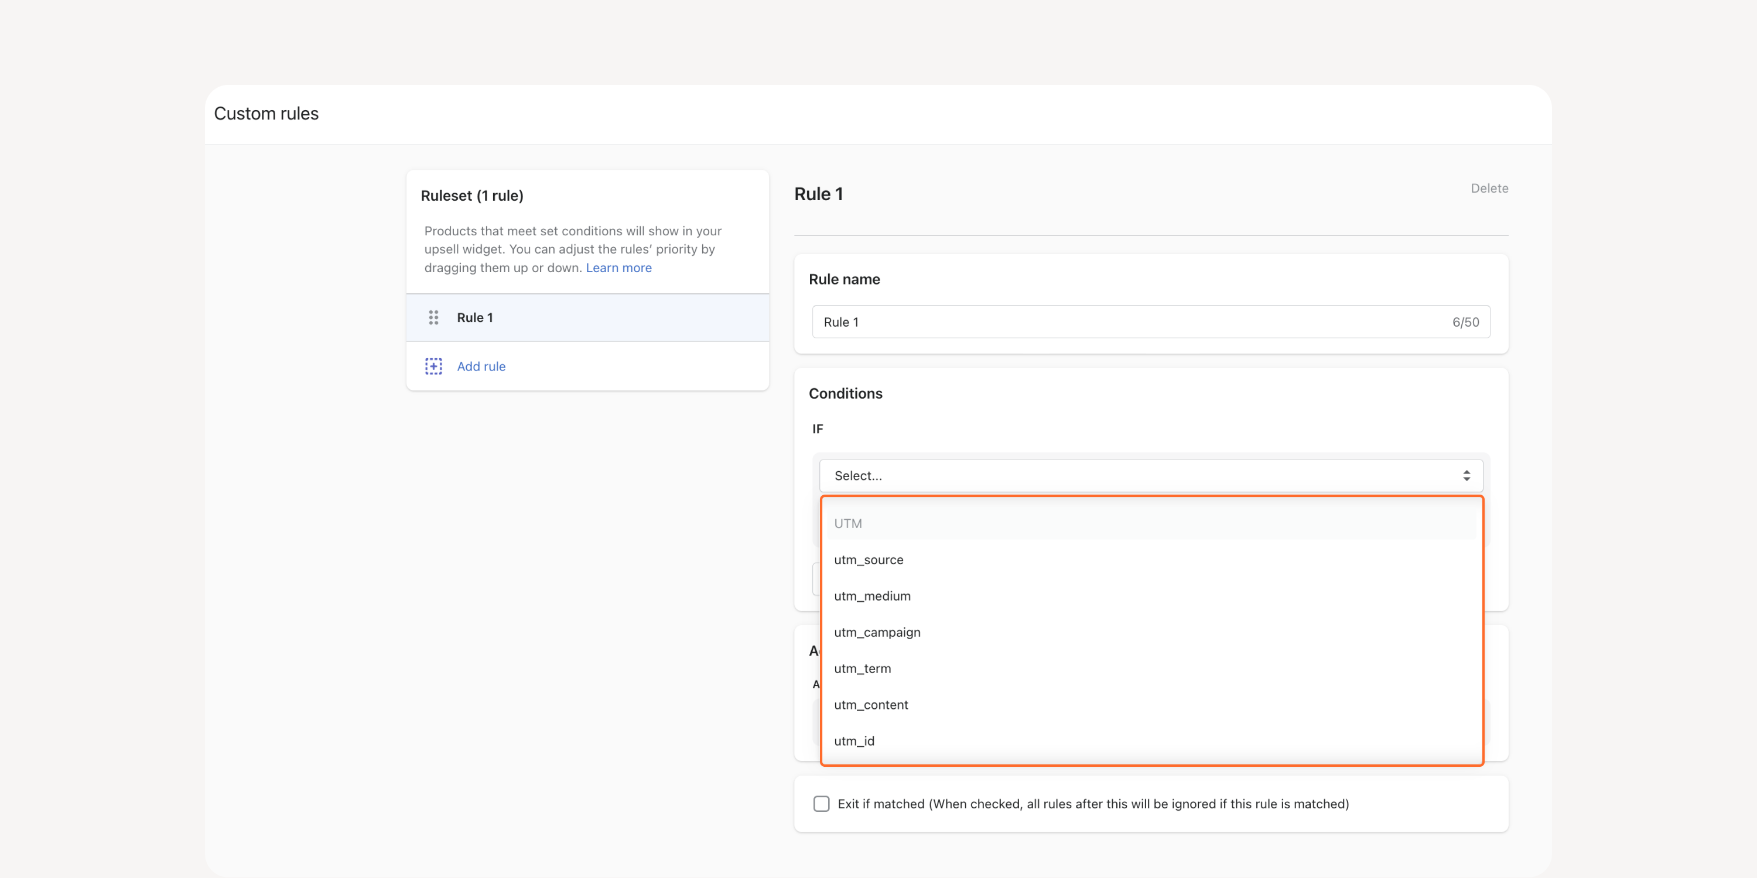Focus the Rule name input field
This screenshot has width=1757, height=878.
(x=1151, y=322)
